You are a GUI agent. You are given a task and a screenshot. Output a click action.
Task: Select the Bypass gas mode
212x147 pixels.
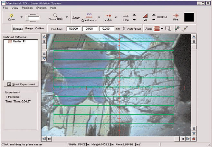coord(18,28)
